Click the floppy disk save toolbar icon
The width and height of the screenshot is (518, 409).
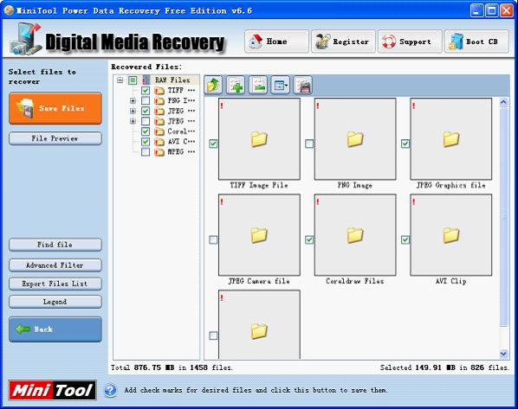tap(302, 85)
